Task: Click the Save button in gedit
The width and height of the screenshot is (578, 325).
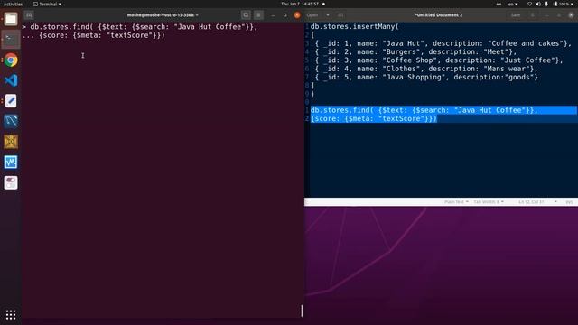Action: point(516,15)
